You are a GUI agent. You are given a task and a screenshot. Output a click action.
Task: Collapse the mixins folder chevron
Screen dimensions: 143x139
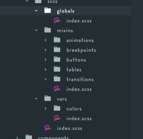point(36,30)
